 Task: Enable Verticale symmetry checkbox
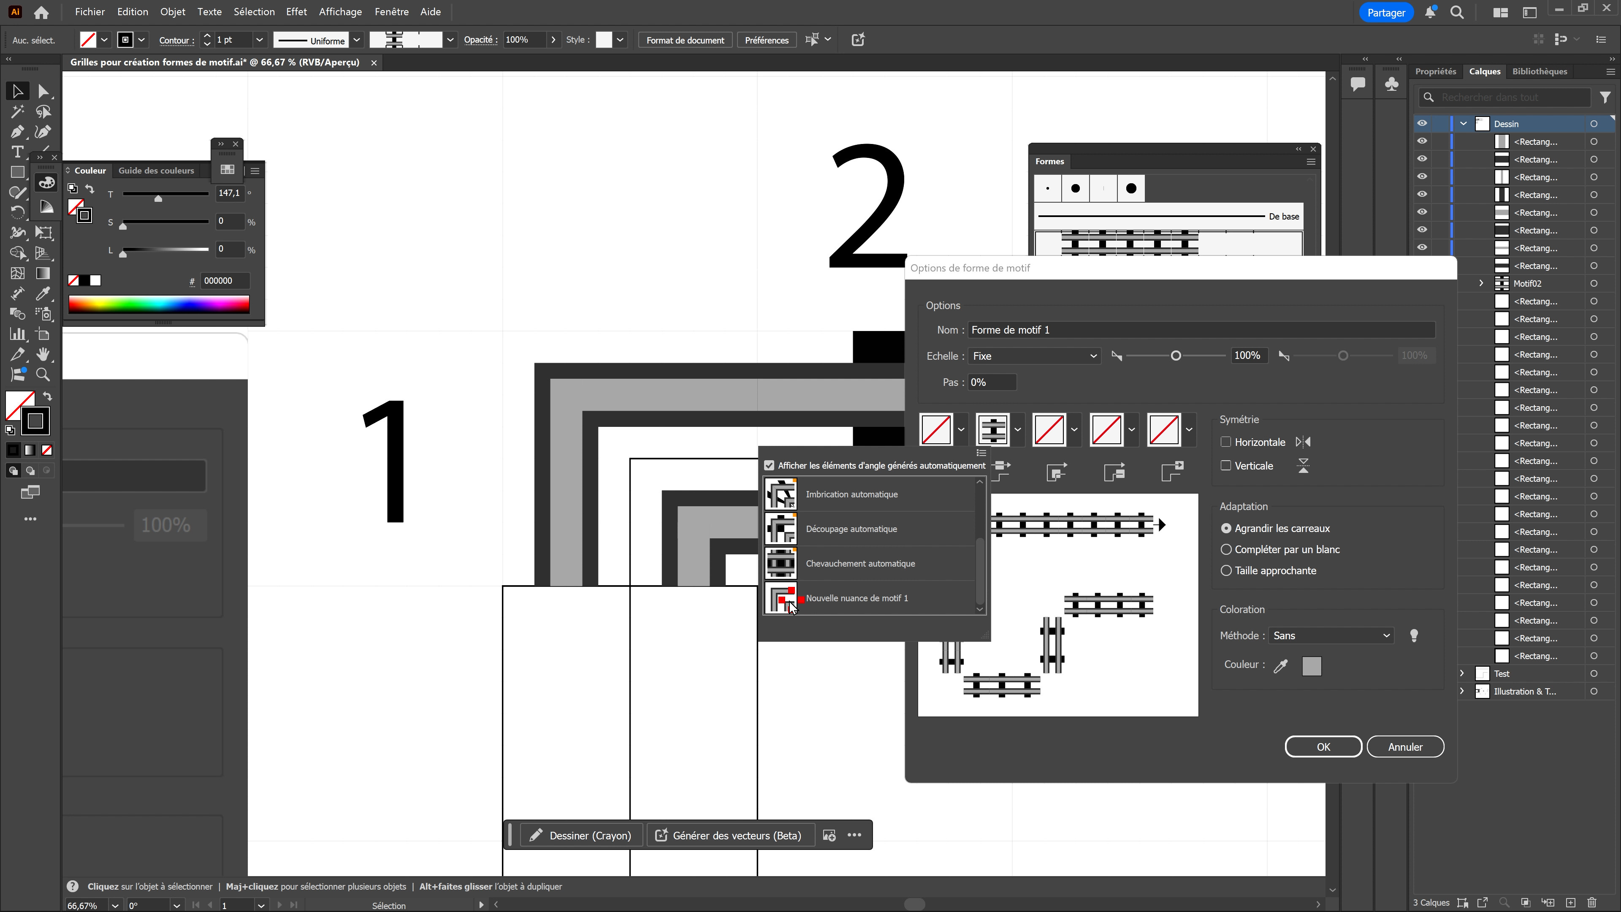[1225, 466]
